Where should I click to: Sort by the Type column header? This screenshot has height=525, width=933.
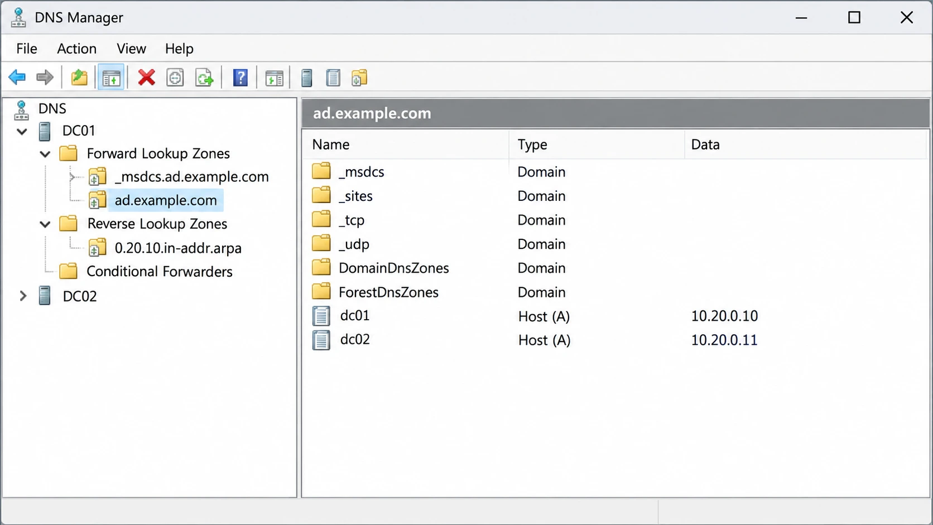tap(597, 145)
